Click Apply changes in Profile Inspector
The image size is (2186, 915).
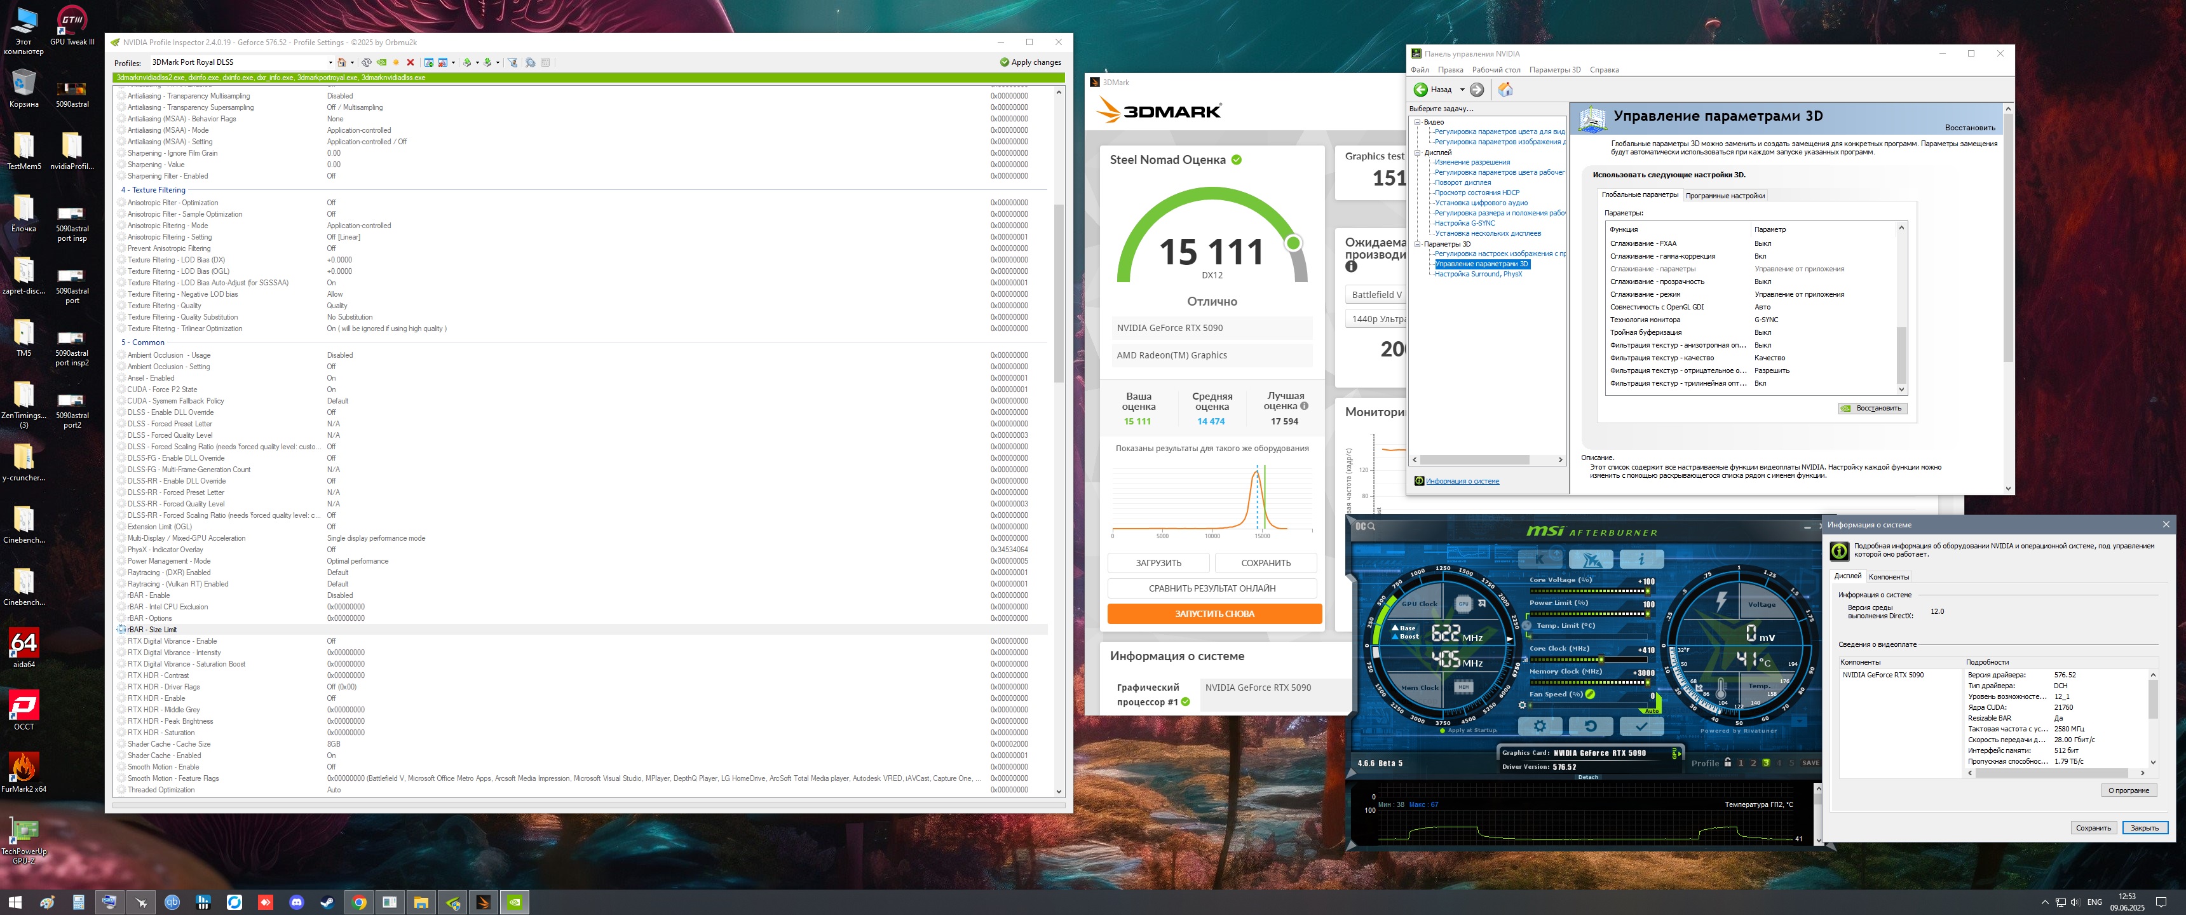tap(1030, 62)
